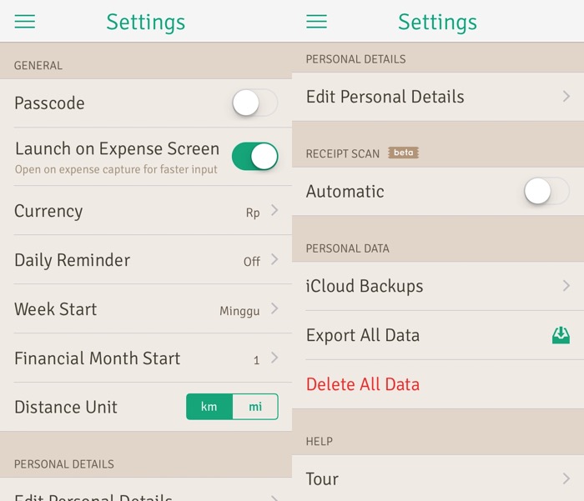The image size is (584, 501).
Task: Open Daily Reminder options chevron
Action: tap(274, 260)
